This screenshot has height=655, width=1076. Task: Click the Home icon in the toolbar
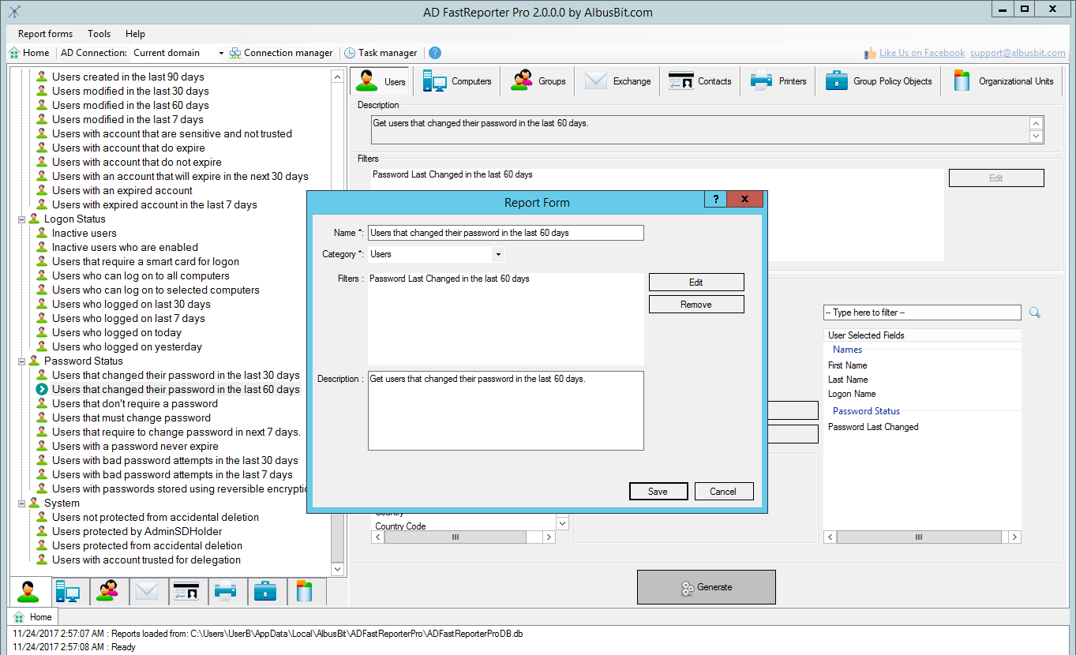tap(14, 53)
